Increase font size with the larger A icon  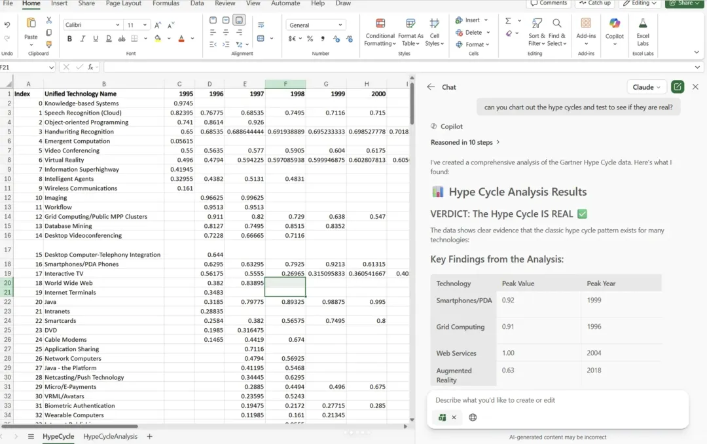157,26
